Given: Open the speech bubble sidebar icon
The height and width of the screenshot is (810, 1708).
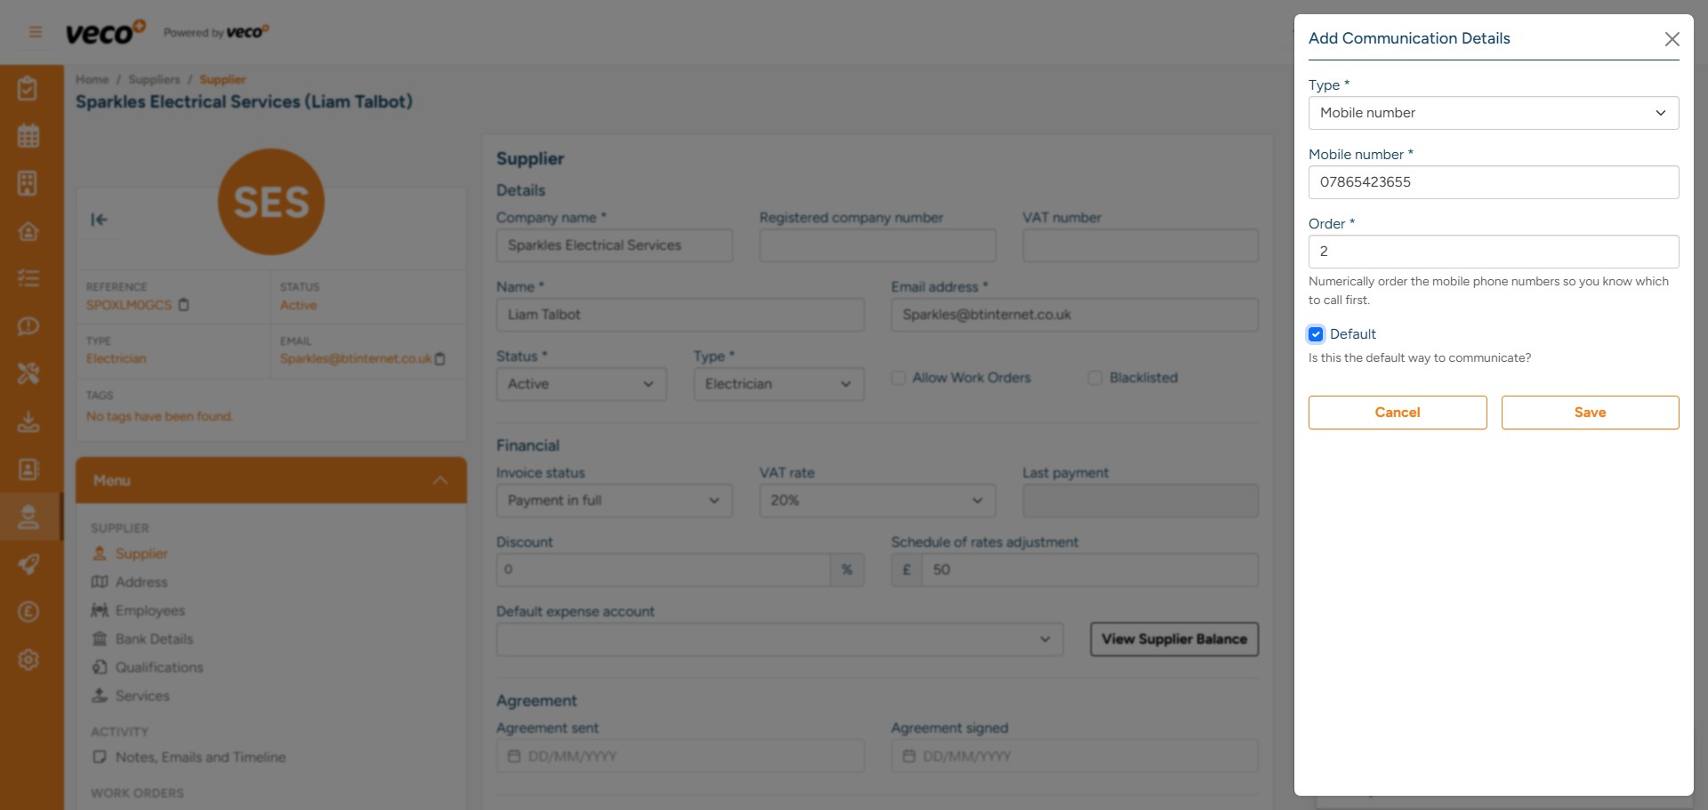Looking at the screenshot, I should [28, 326].
